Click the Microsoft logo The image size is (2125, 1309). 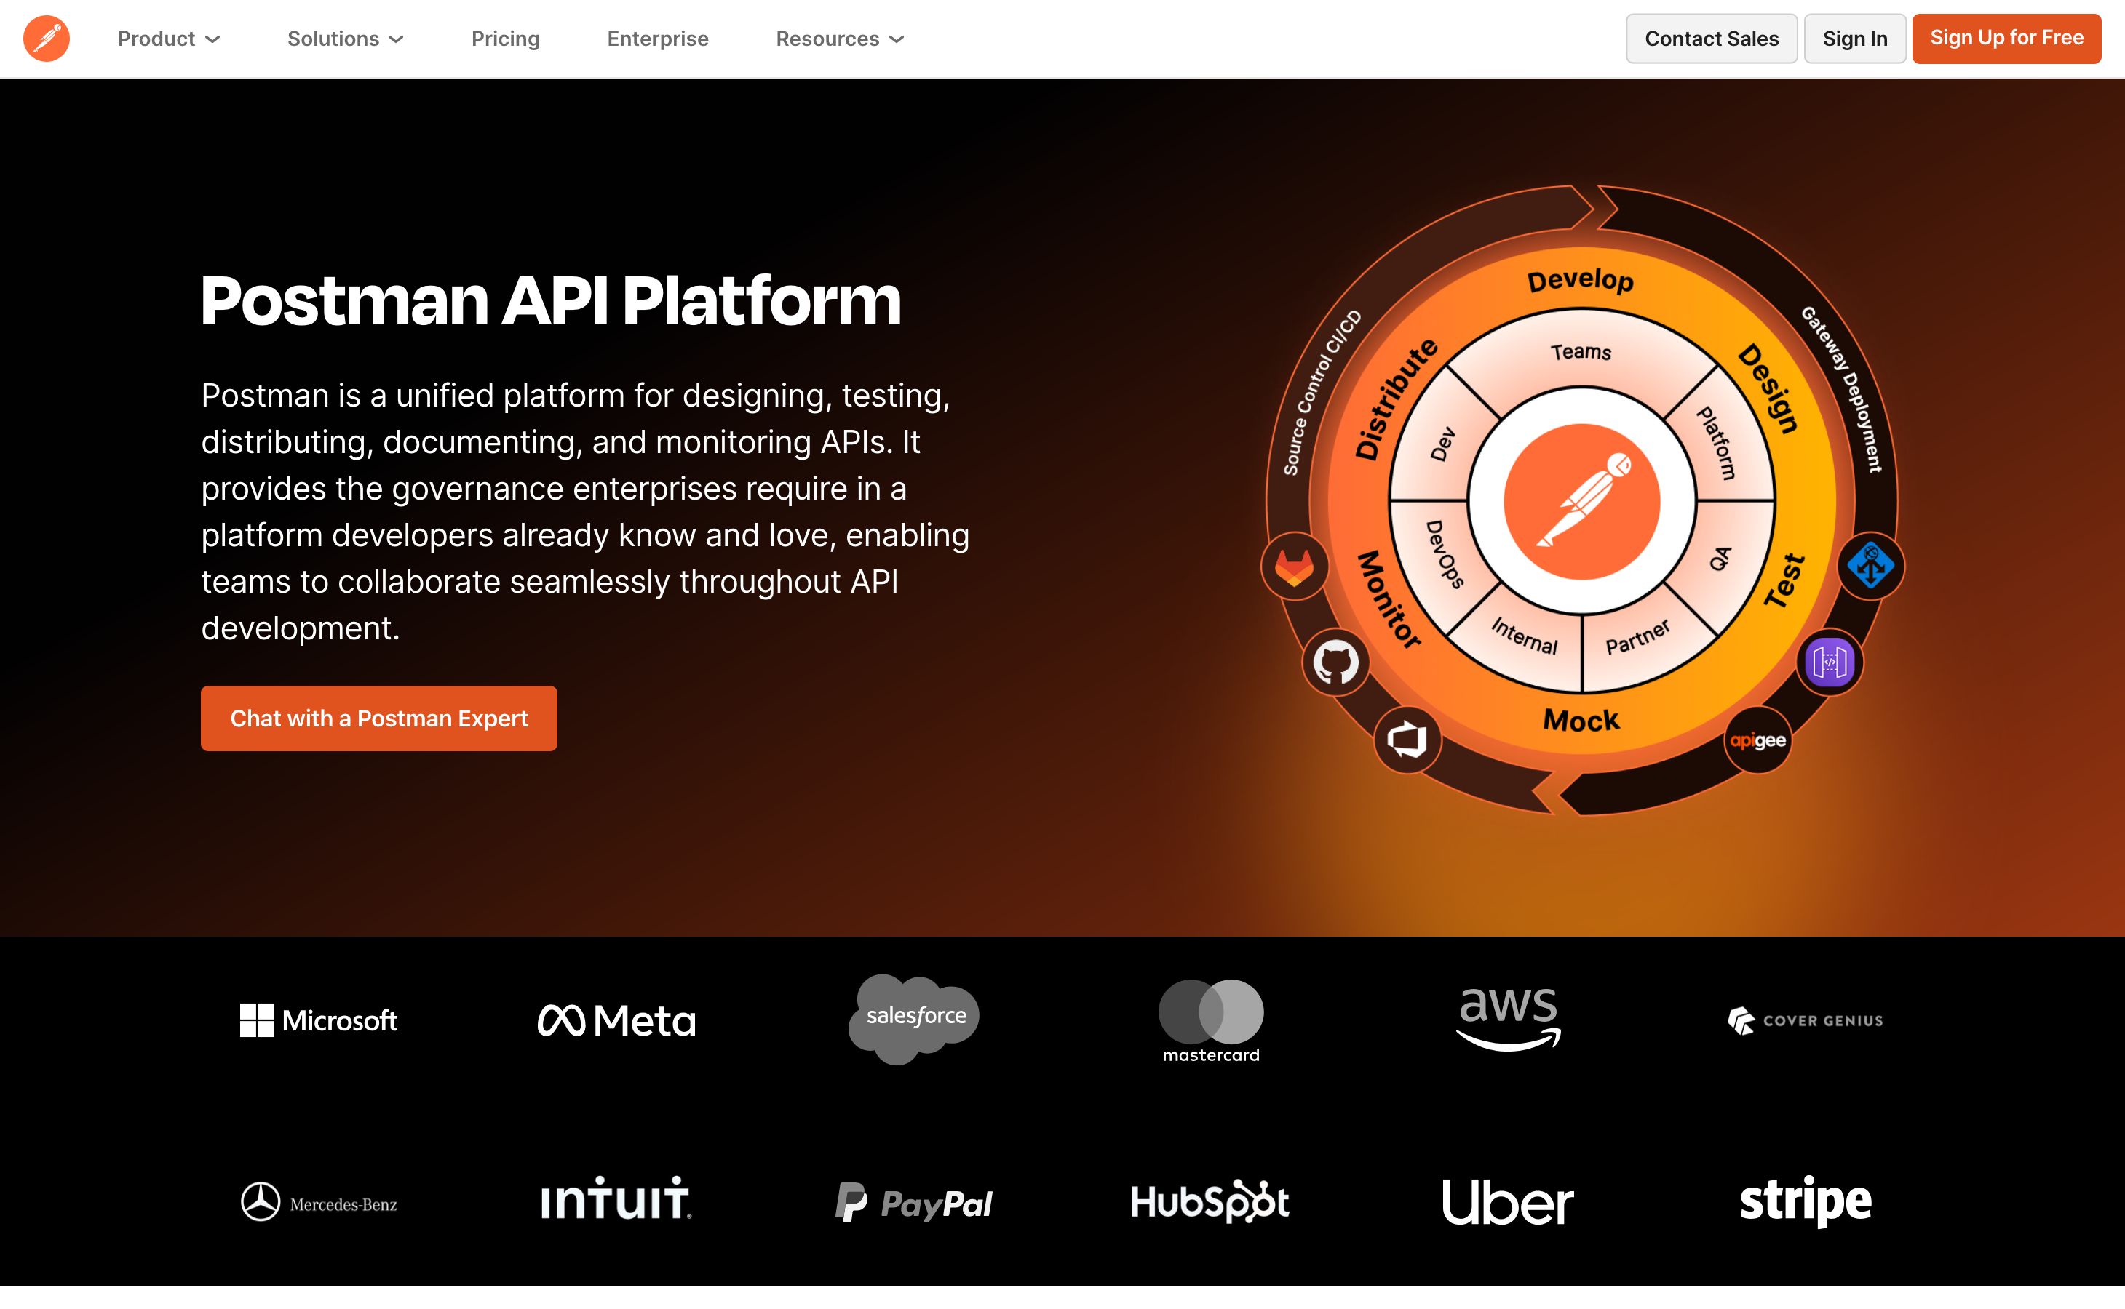point(319,1021)
